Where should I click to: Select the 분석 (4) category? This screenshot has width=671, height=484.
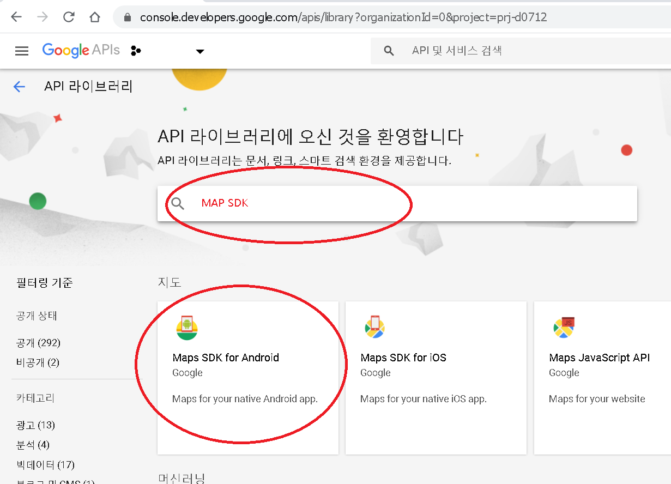coord(33,445)
